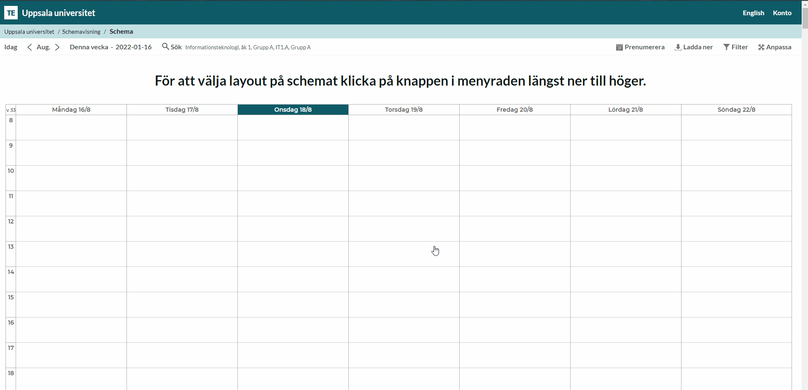Click the Anpassa tools icon
This screenshot has width=808, height=390.
761,47
